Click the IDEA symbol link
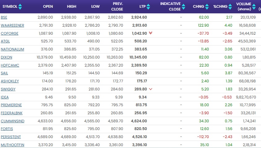261x148 pixels. pos(5,97)
